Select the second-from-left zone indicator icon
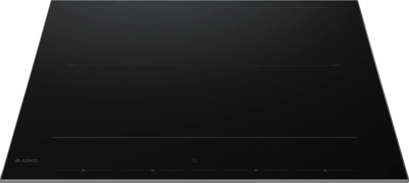 (152, 170)
